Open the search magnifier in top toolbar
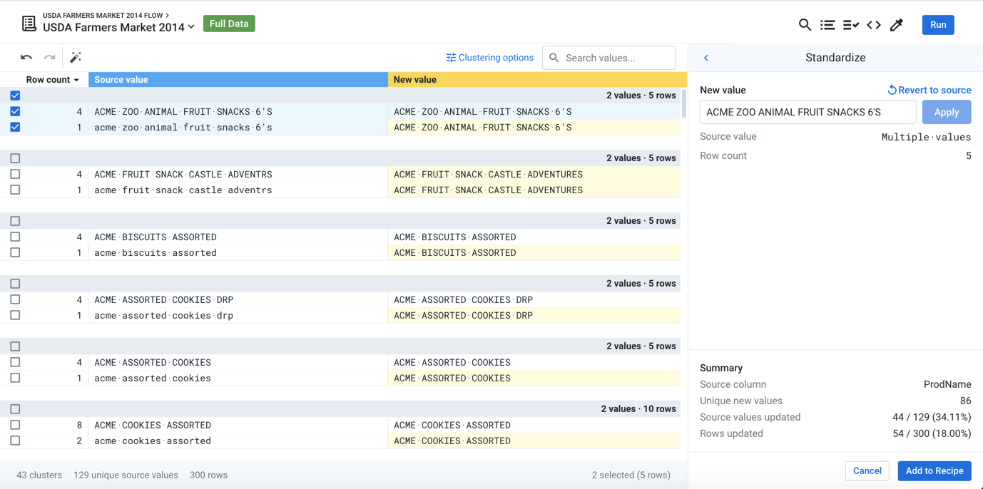983x489 pixels. (x=805, y=25)
